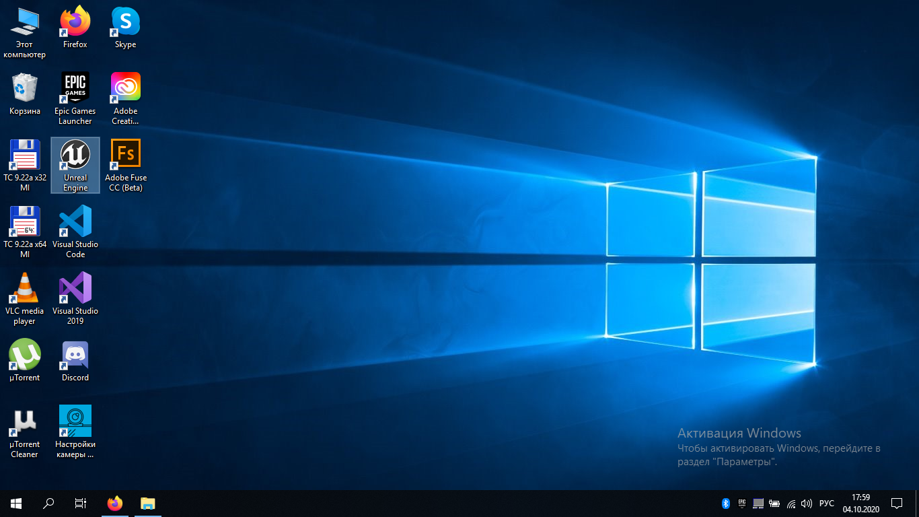
Task: Select the Этот компьютер desktop icon
Action: click(x=25, y=33)
